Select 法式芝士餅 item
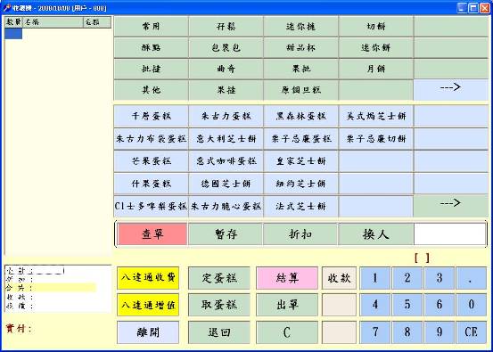 coord(300,207)
